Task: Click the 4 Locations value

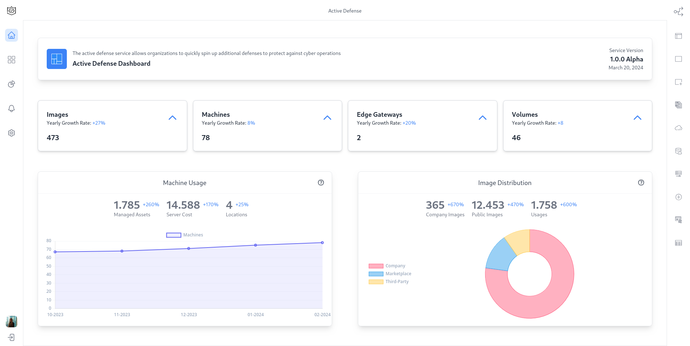Action: coord(229,205)
